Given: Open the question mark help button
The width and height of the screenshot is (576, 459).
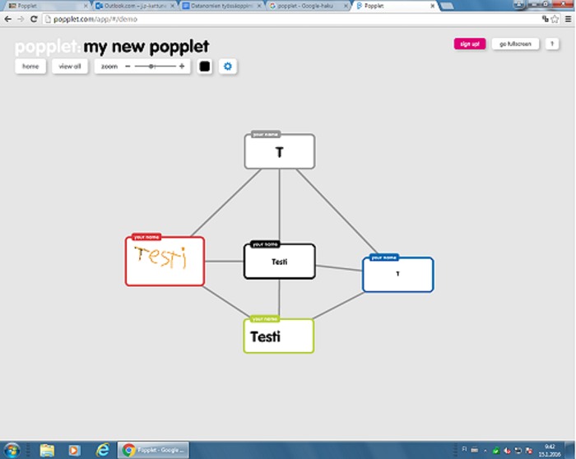Looking at the screenshot, I should click(552, 44).
